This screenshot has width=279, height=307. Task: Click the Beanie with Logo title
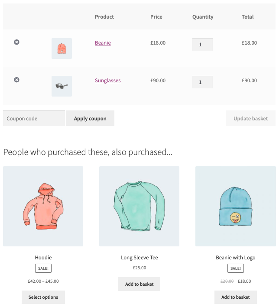tap(235, 258)
